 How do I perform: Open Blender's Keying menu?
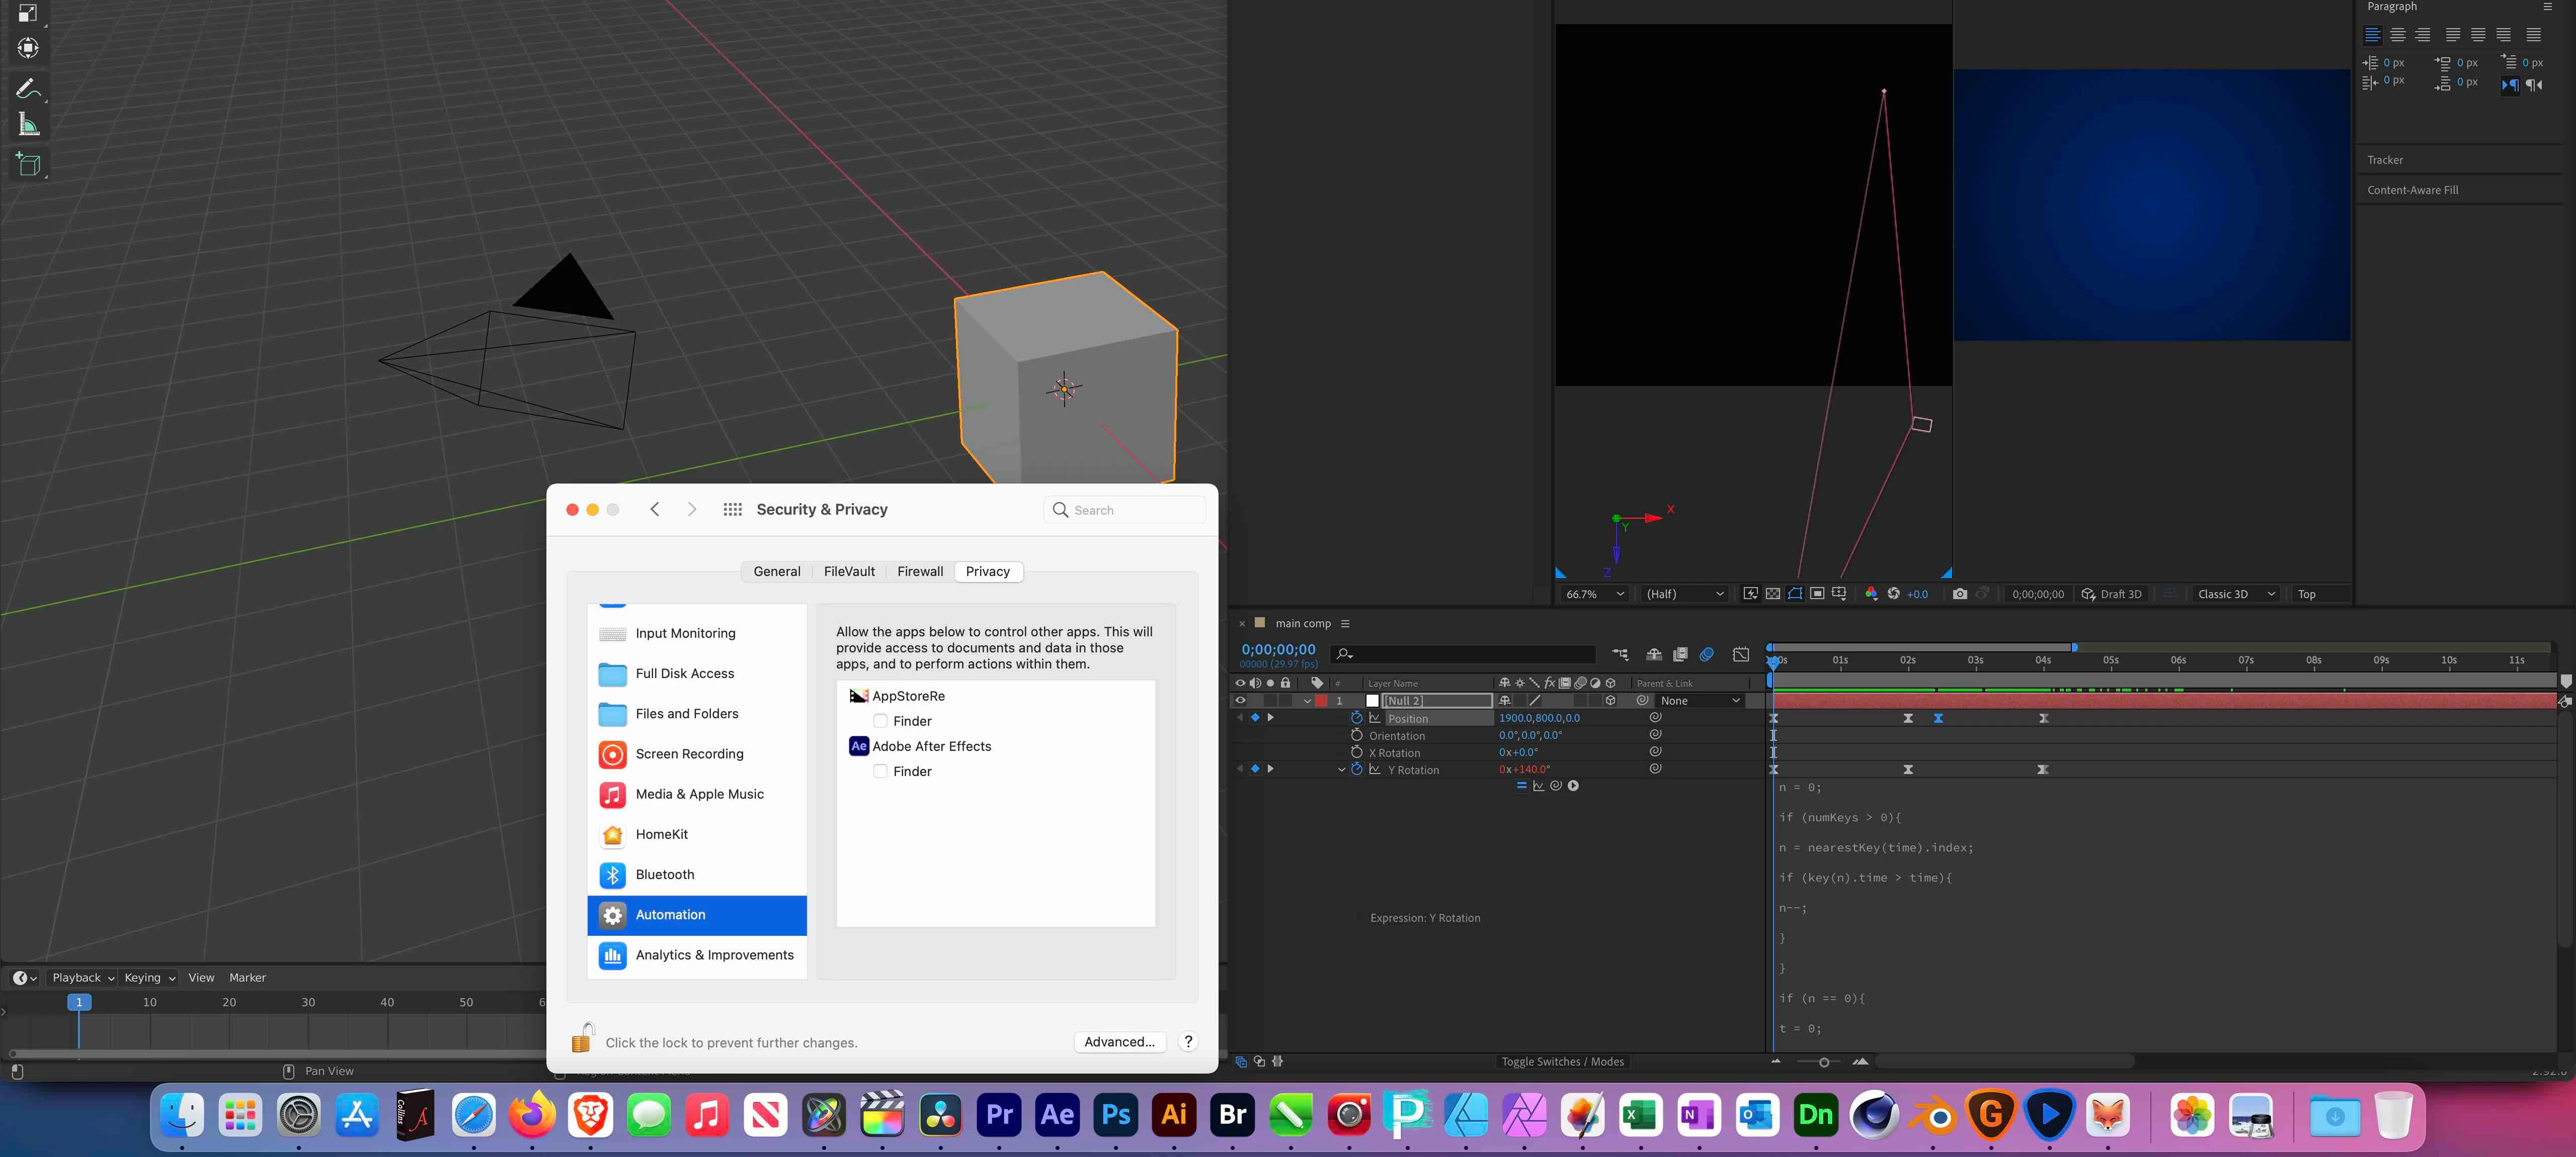pos(149,977)
